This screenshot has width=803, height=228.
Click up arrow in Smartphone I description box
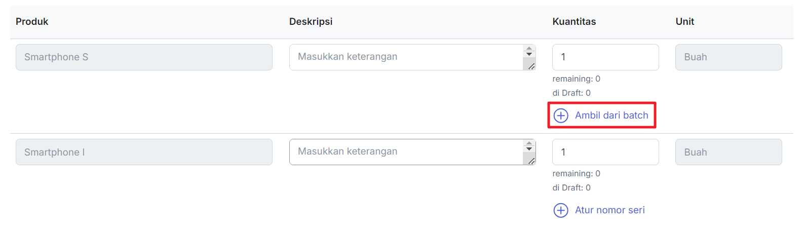point(529,143)
